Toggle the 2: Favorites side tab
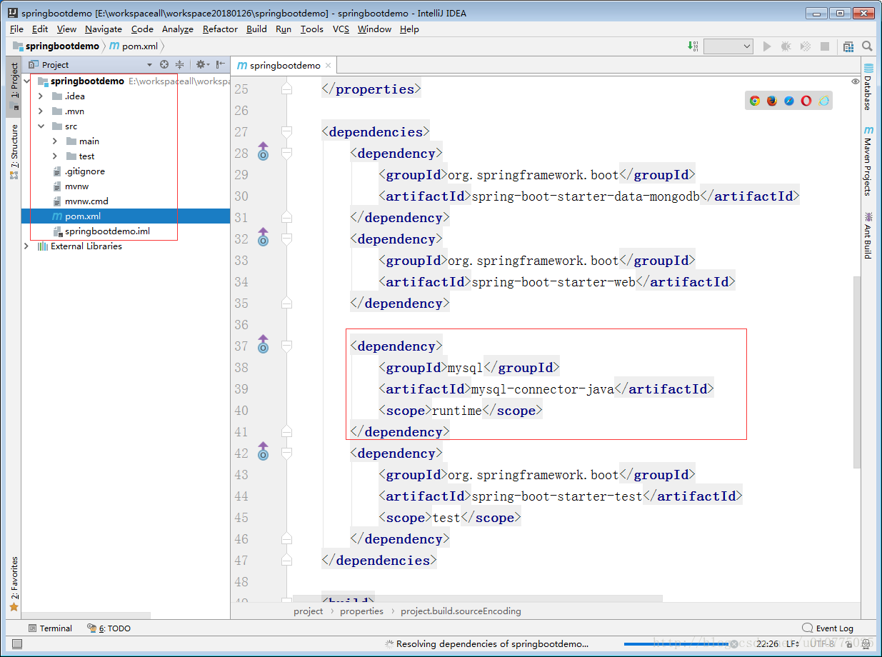882x657 pixels. pyautogui.click(x=14, y=584)
